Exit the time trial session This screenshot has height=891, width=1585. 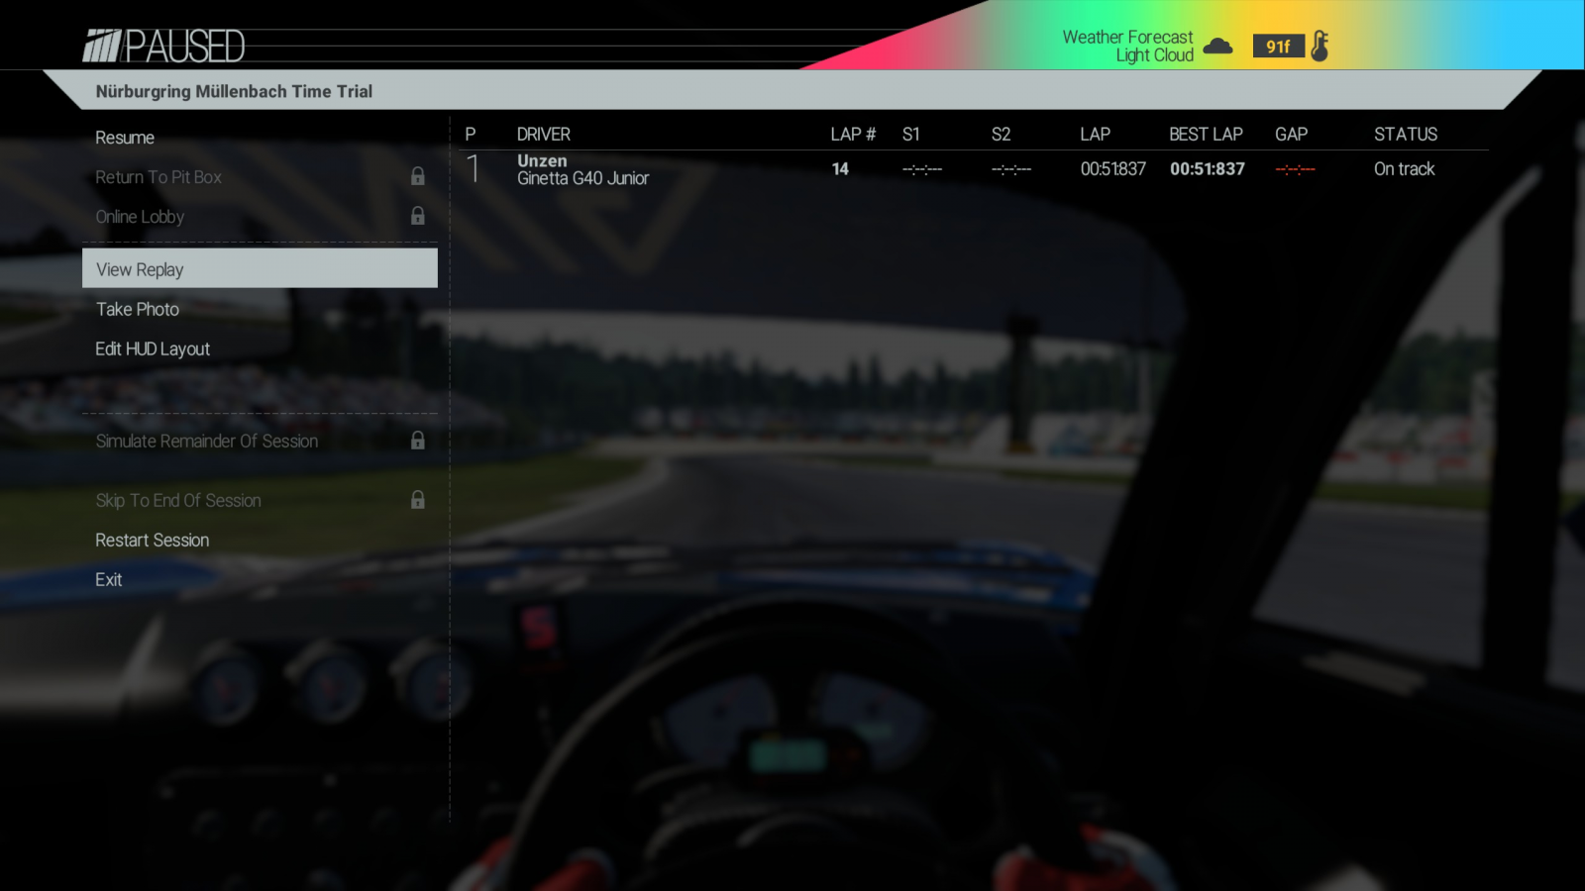[x=109, y=579]
